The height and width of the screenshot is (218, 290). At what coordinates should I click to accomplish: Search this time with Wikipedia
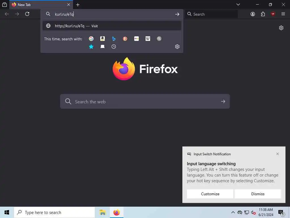148,39
